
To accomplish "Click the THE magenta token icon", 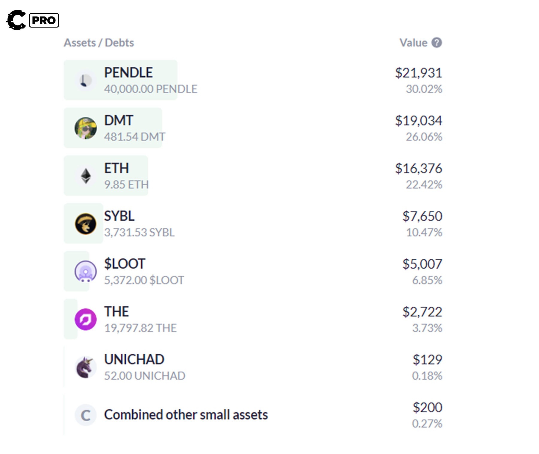I will coord(86,319).
